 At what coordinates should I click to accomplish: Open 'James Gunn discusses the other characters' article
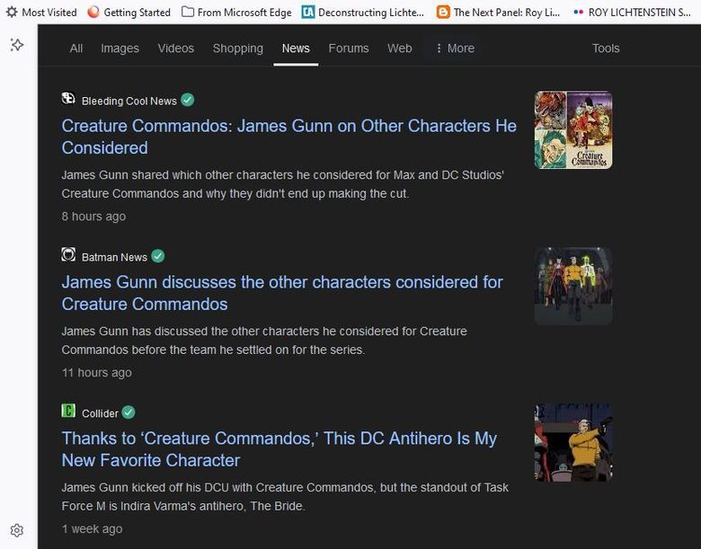pos(282,293)
